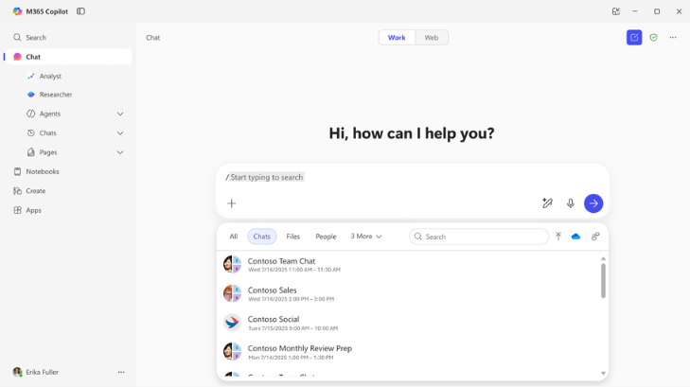
Task: Click the title bar snap-layout icon
Action: (615, 11)
